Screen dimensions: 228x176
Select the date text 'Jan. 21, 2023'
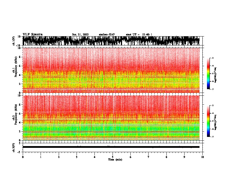80,35
